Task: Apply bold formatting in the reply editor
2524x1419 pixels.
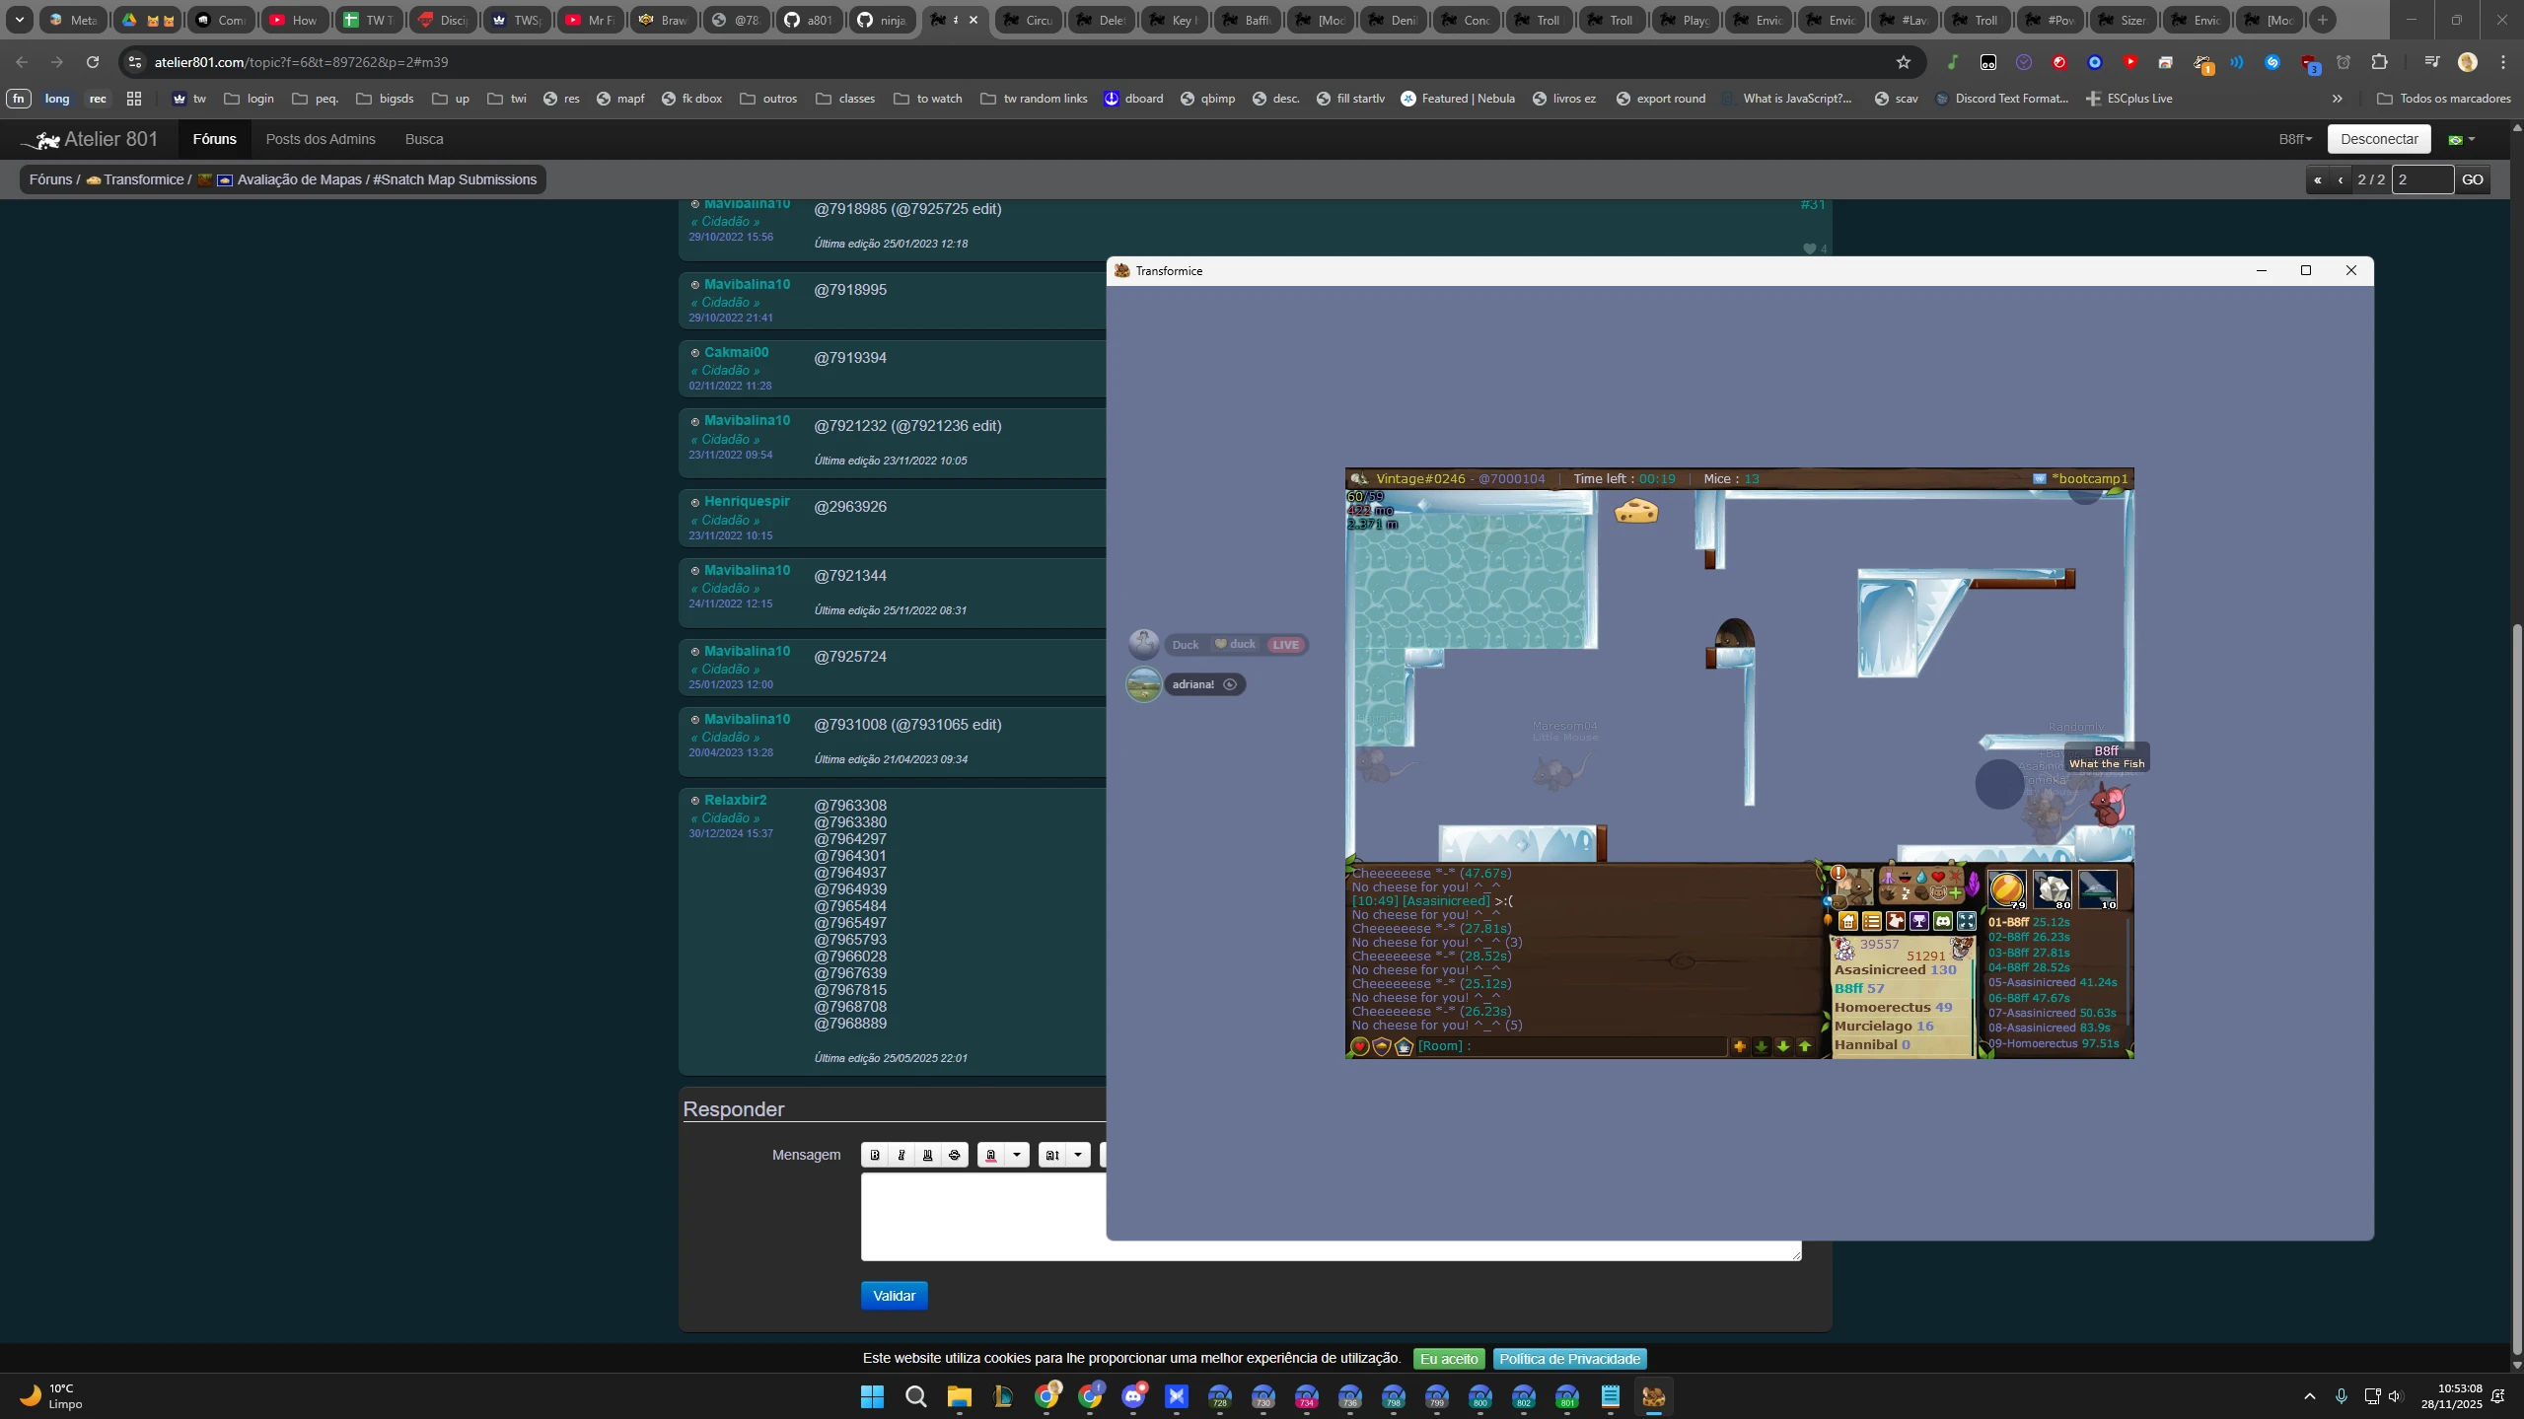Action: pyautogui.click(x=875, y=1155)
